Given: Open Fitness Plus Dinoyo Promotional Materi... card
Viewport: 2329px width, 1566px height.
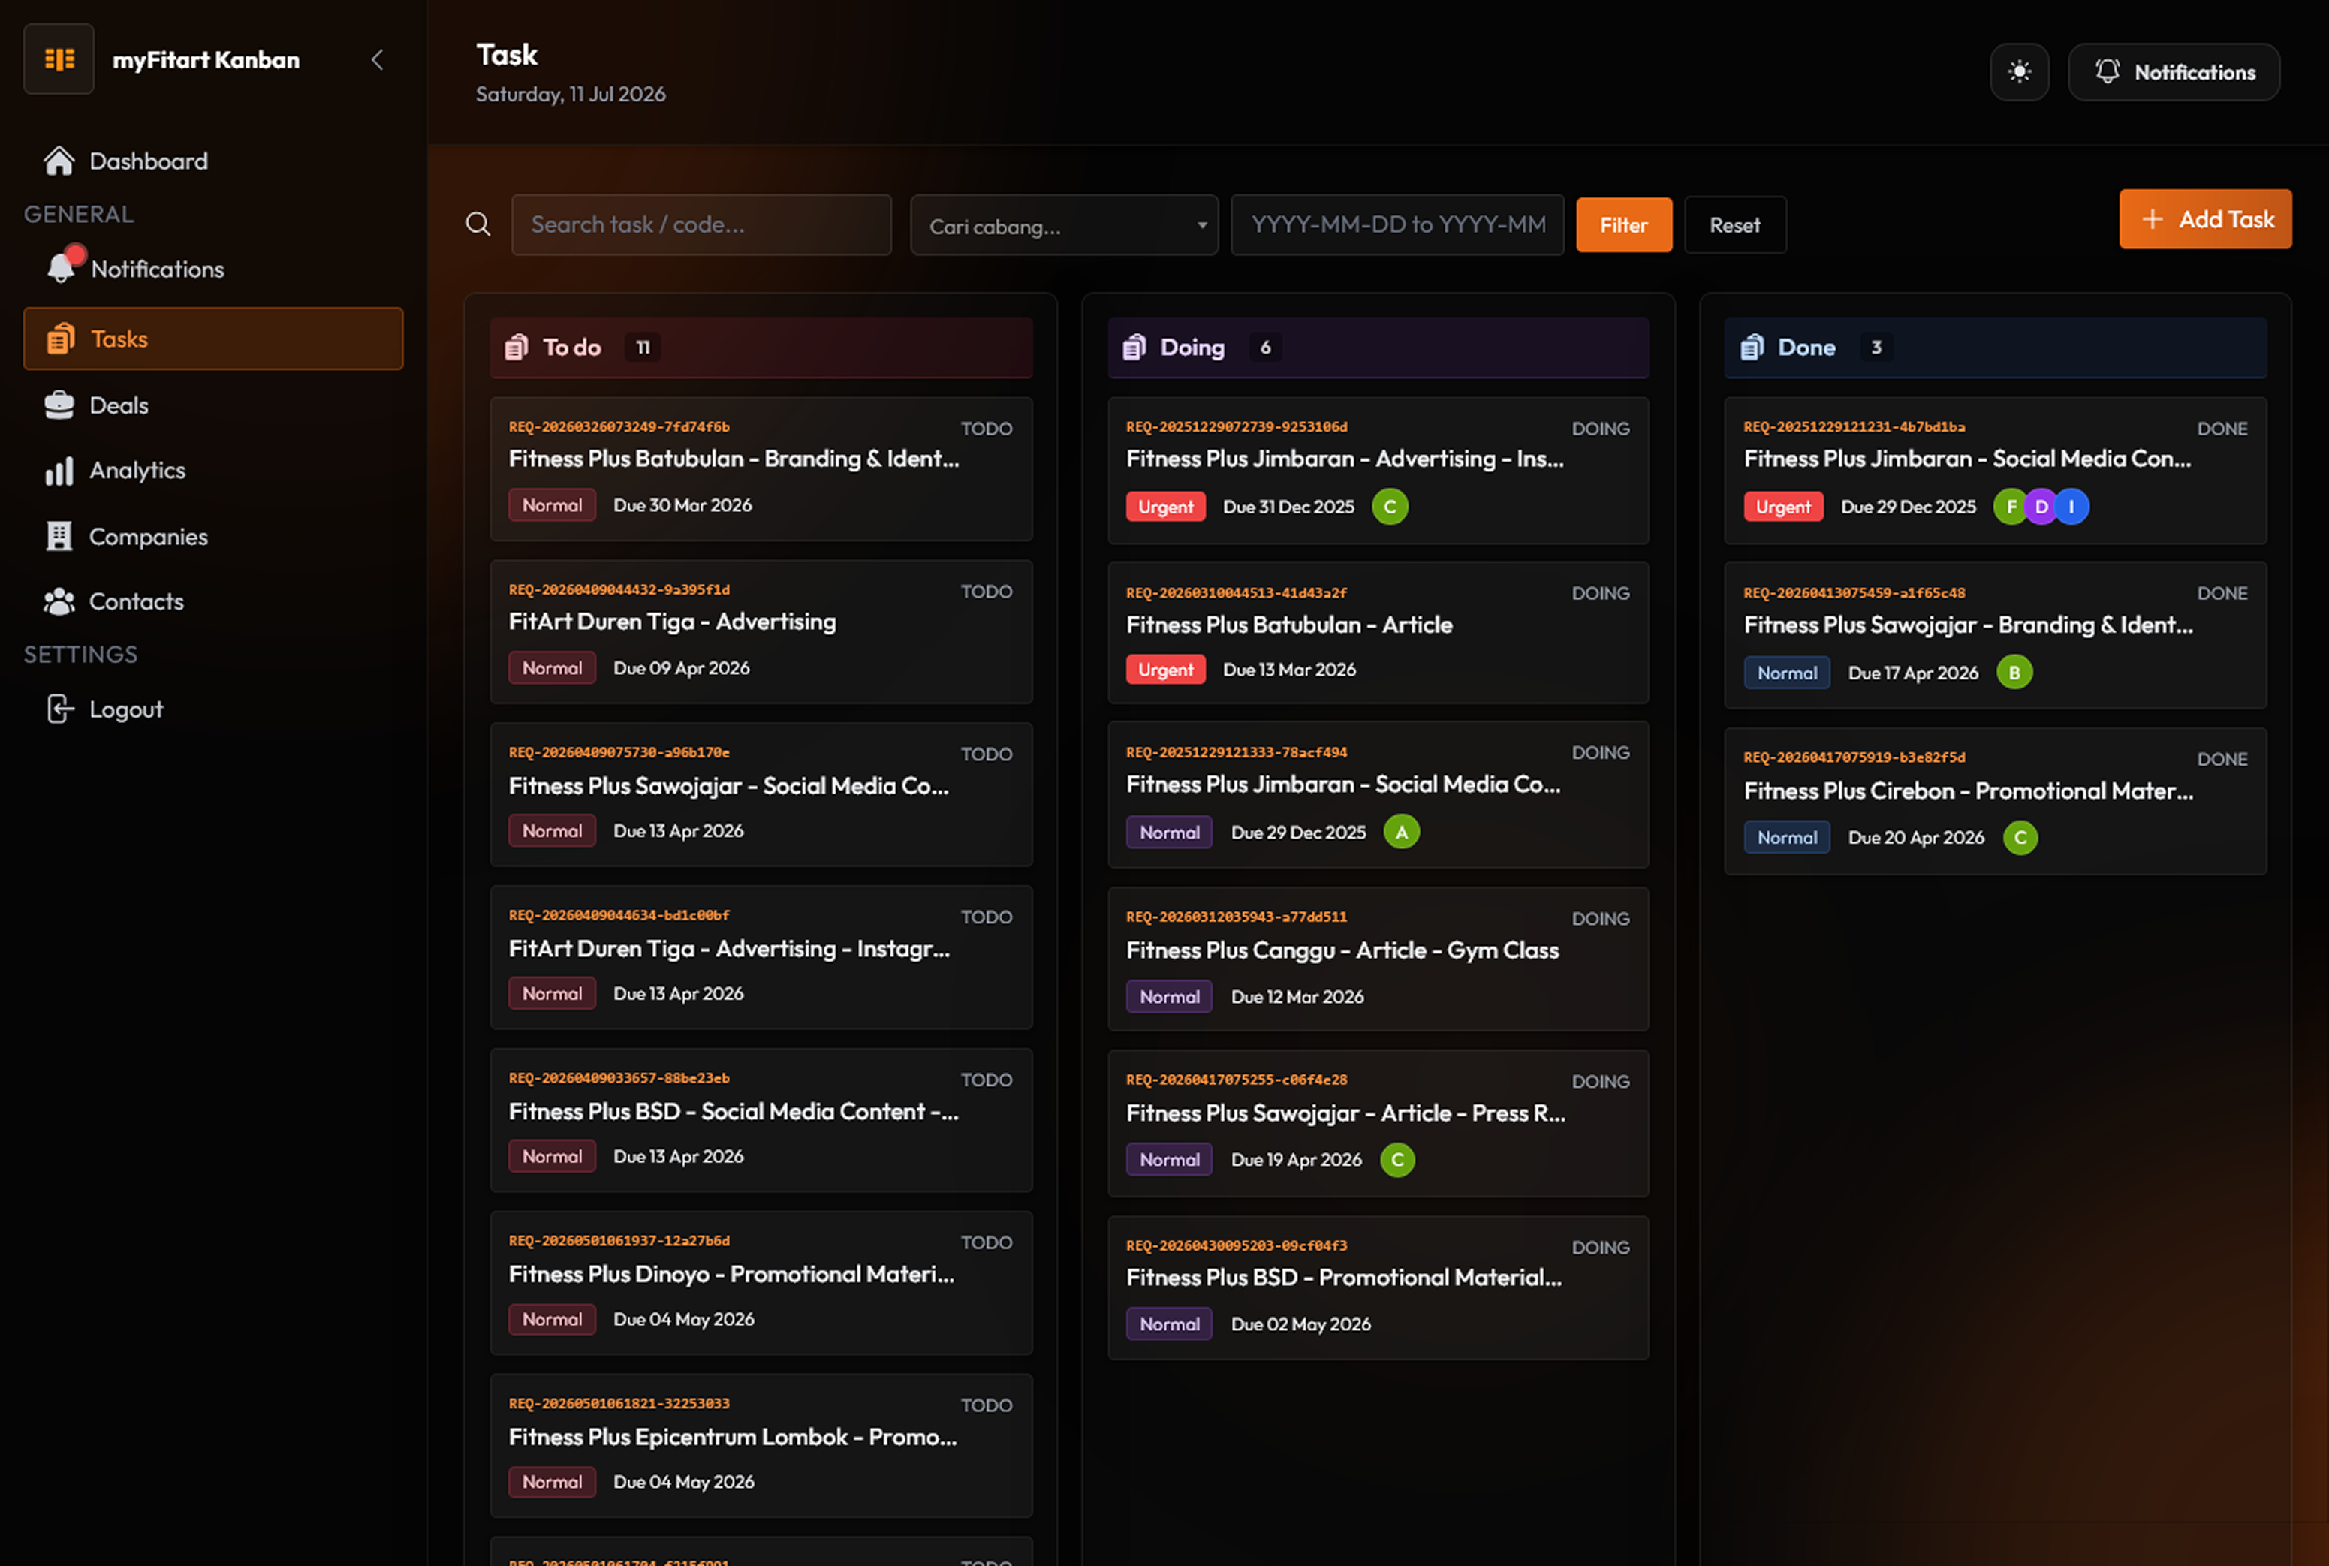Looking at the screenshot, I should 761,1284.
